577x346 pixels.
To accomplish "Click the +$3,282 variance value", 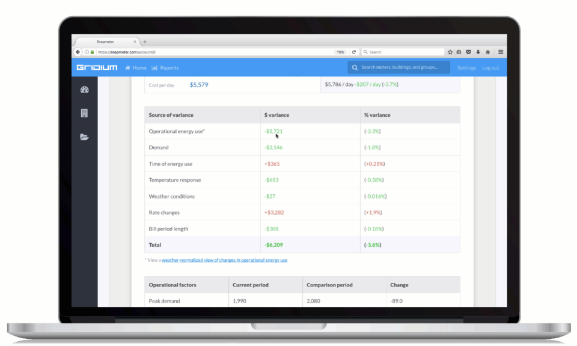I will [274, 212].
